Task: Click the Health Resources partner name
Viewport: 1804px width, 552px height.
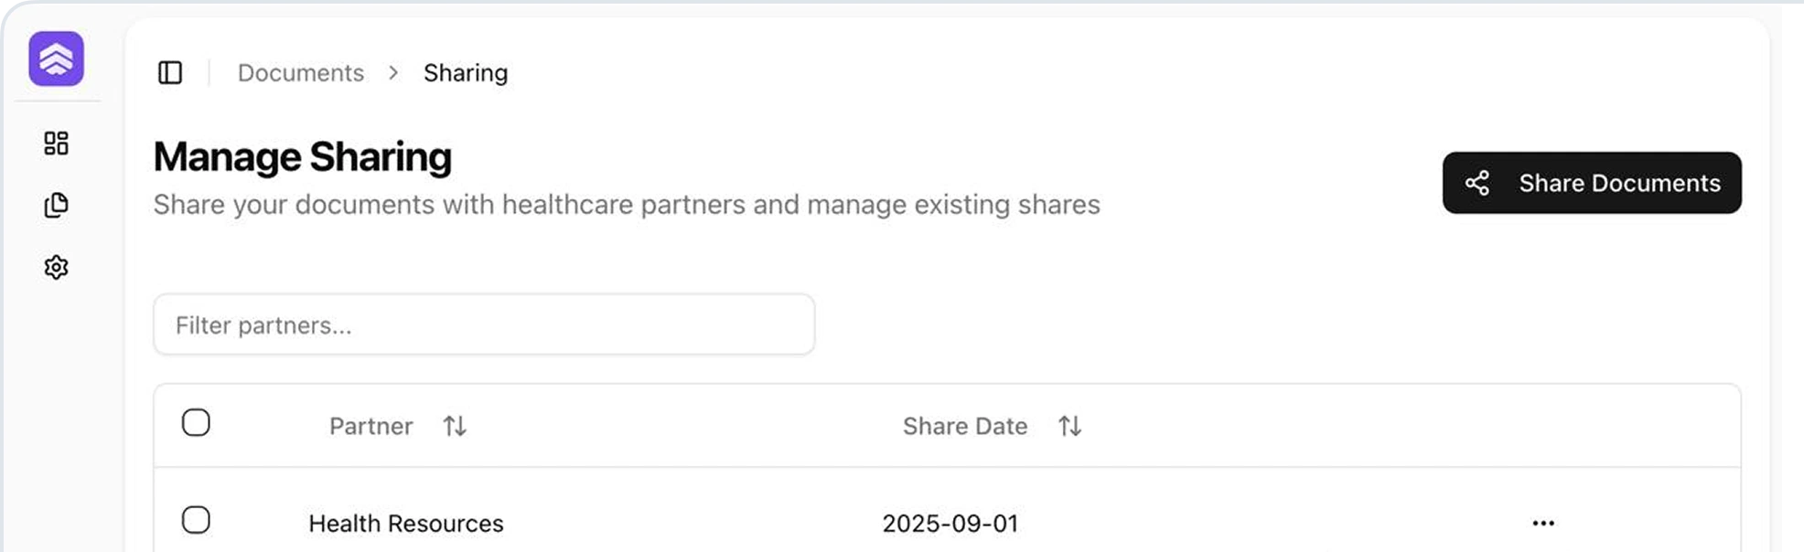Action: coord(406,524)
